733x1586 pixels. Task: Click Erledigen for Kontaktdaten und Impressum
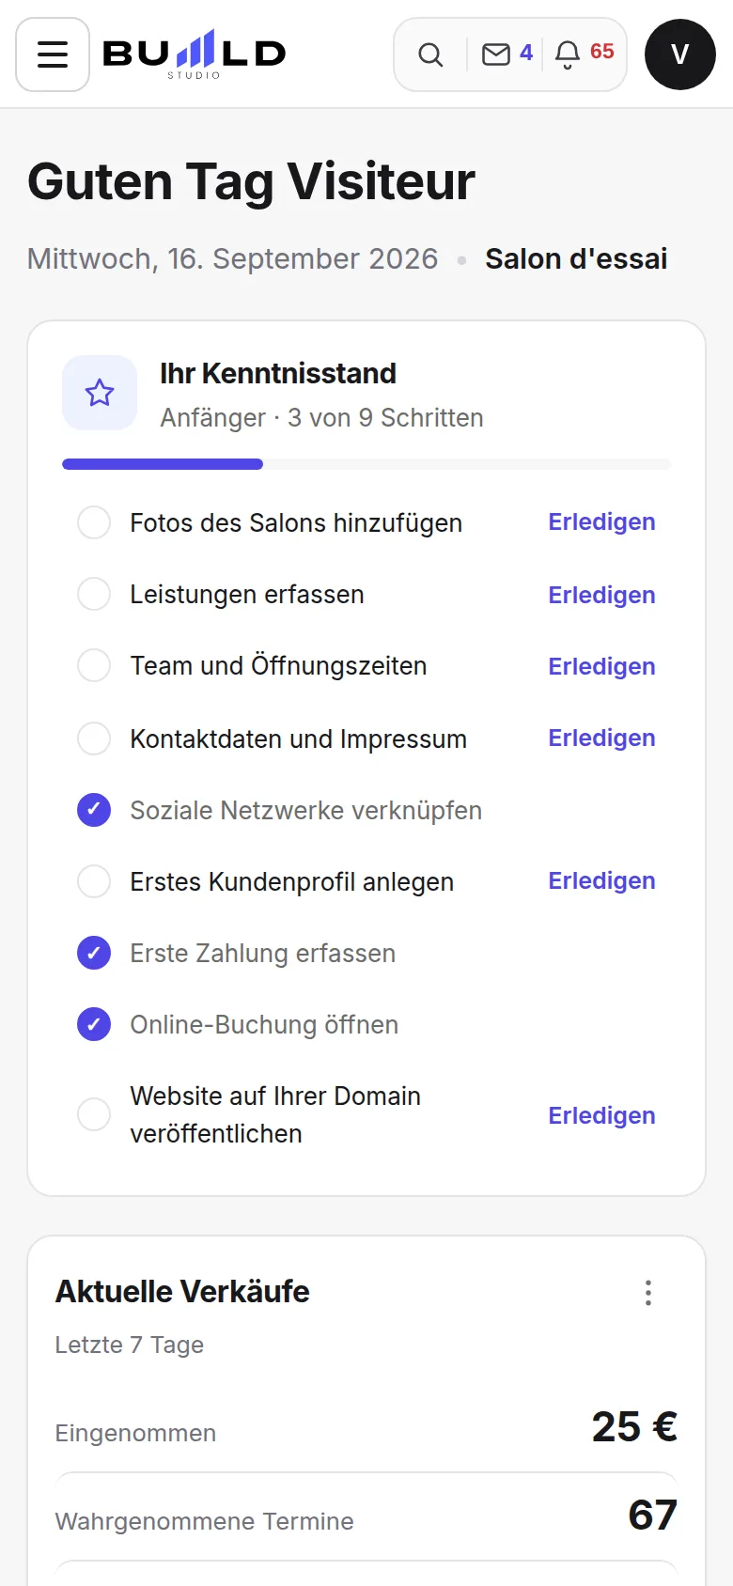click(601, 738)
